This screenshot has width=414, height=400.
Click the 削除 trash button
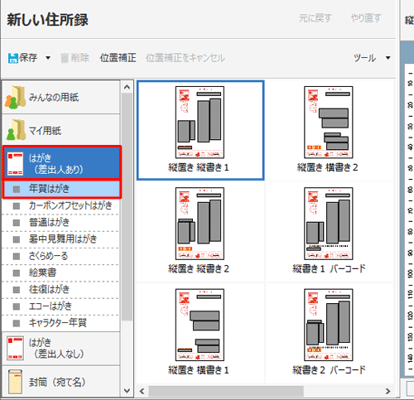tap(75, 58)
